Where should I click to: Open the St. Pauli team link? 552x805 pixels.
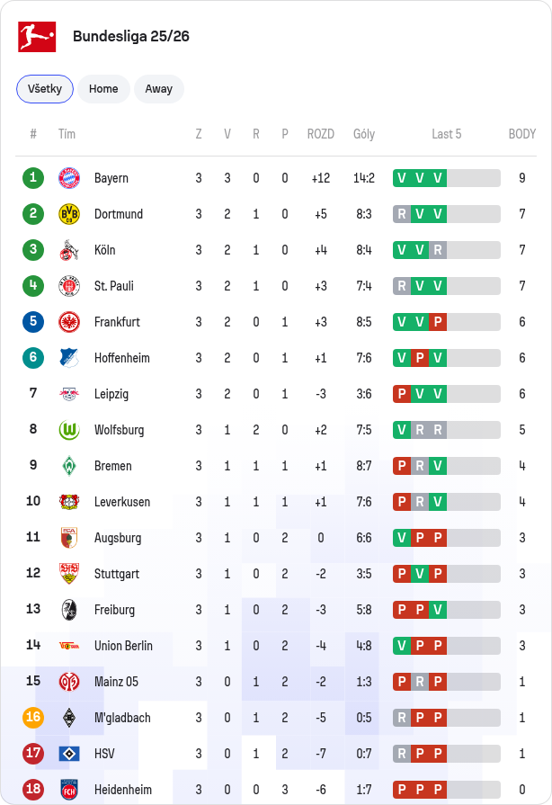point(114,286)
